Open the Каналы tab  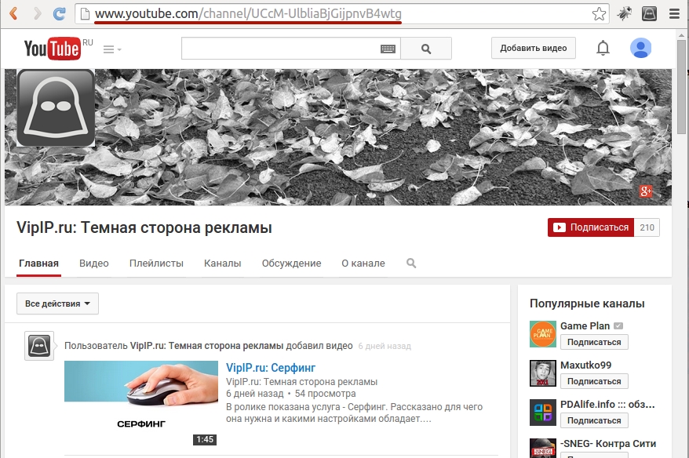(x=222, y=264)
